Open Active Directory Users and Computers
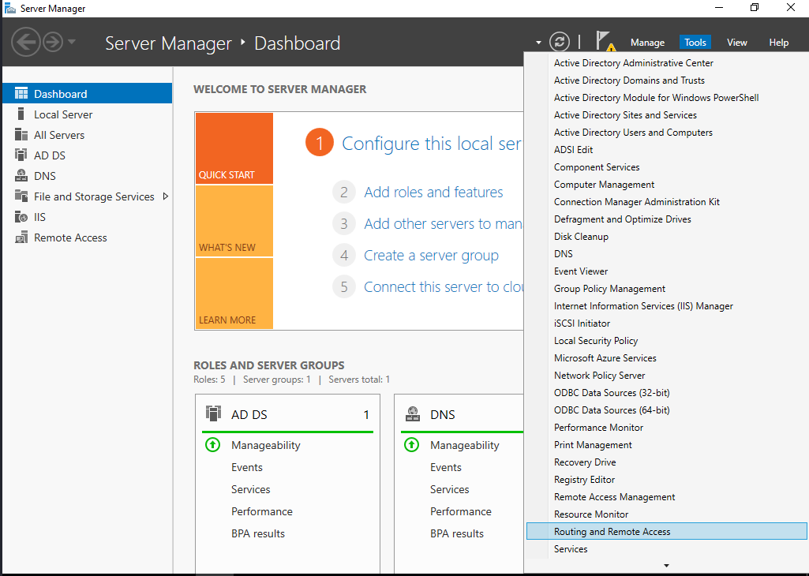Image resolution: width=809 pixels, height=576 pixels. point(633,133)
